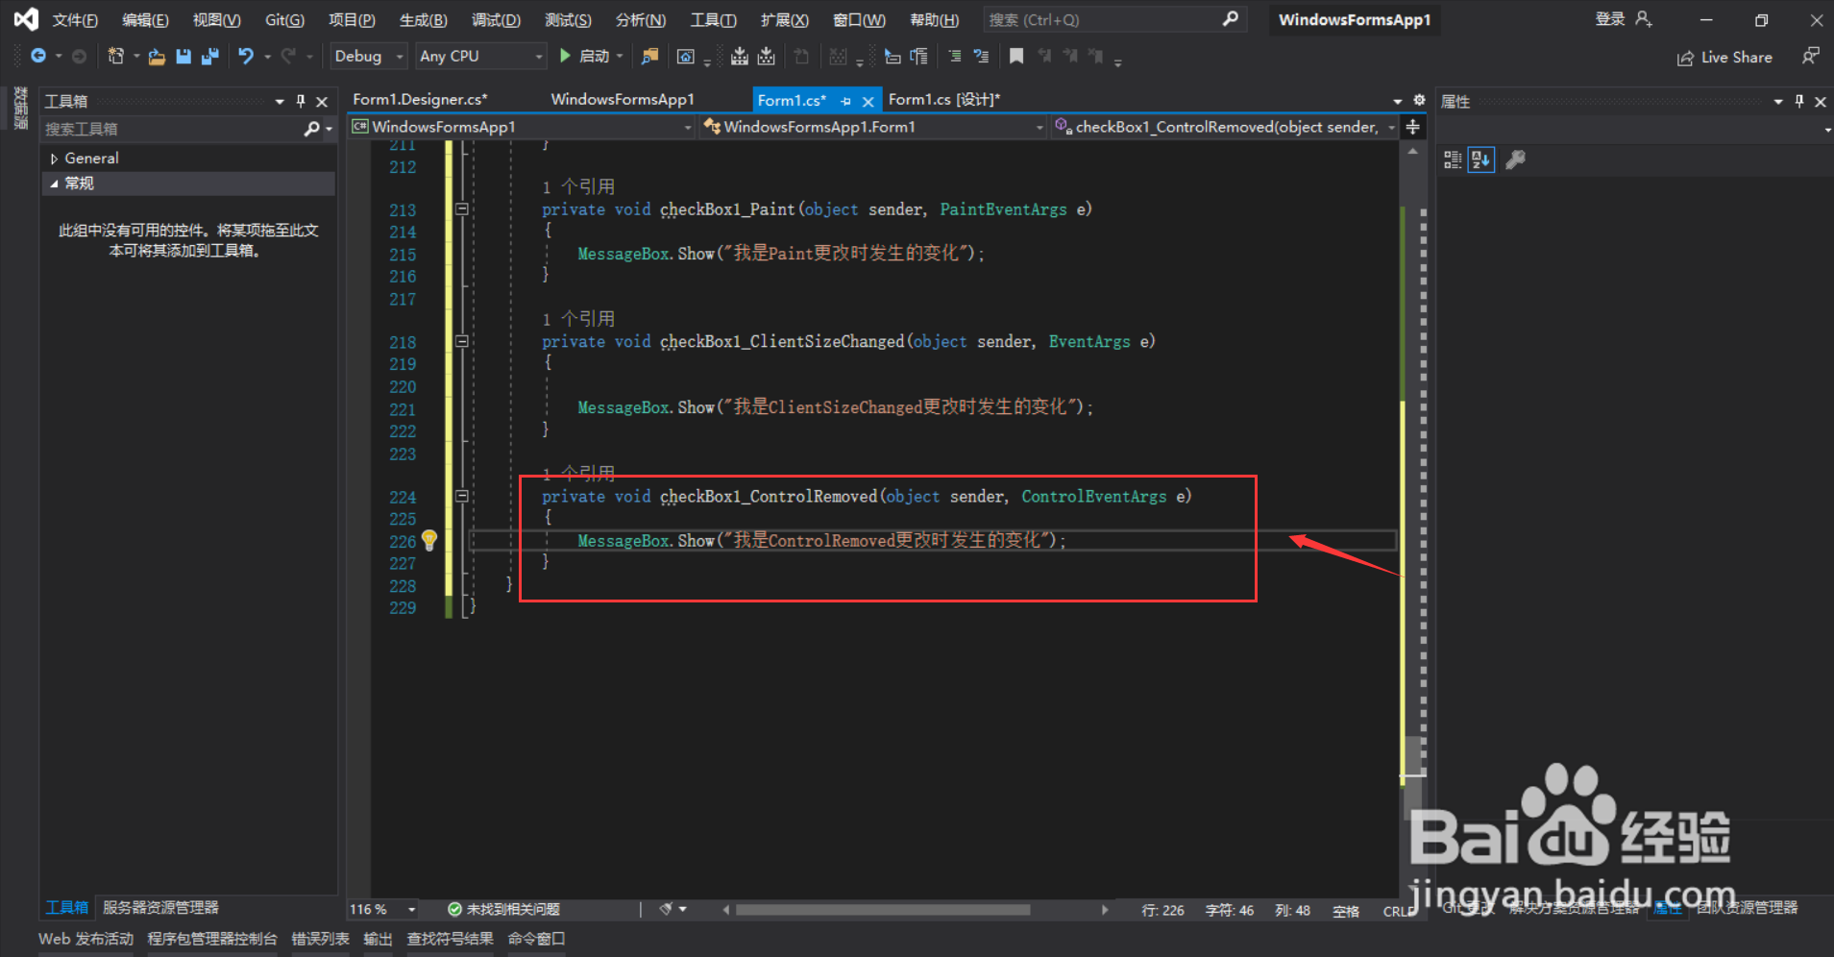Collapse the 常规 toolbox group
1834x957 pixels.
click(55, 184)
